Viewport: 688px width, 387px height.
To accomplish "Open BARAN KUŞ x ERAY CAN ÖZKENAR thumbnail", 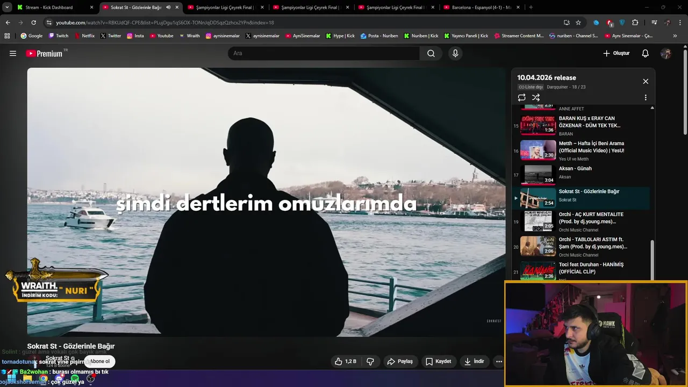I will click(x=538, y=125).
